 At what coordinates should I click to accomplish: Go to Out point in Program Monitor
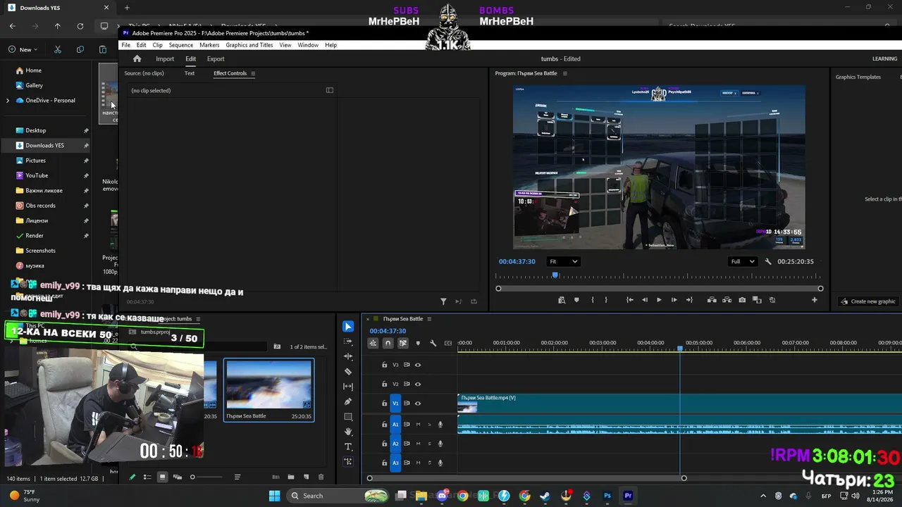point(689,300)
